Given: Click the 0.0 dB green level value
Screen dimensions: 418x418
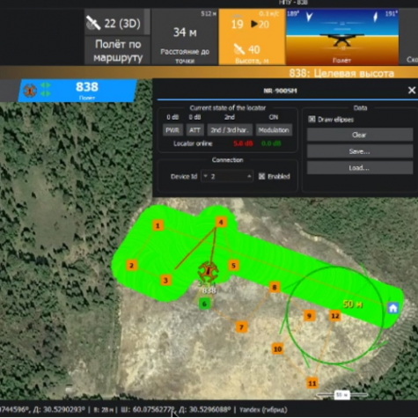Looking at the screenshot, I should pos(271,143).
